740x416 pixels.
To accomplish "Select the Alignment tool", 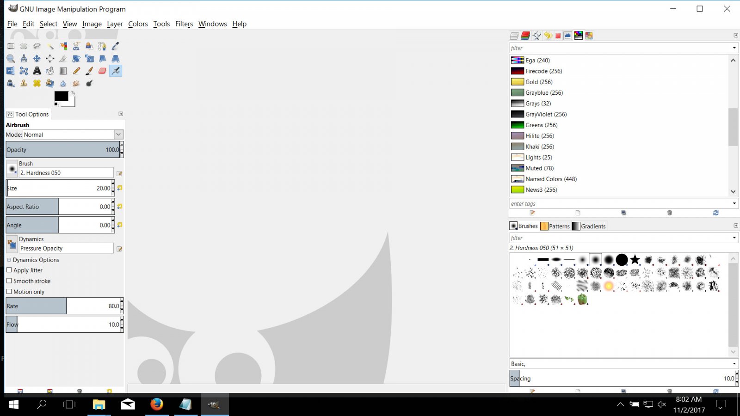I will point(50,59).
